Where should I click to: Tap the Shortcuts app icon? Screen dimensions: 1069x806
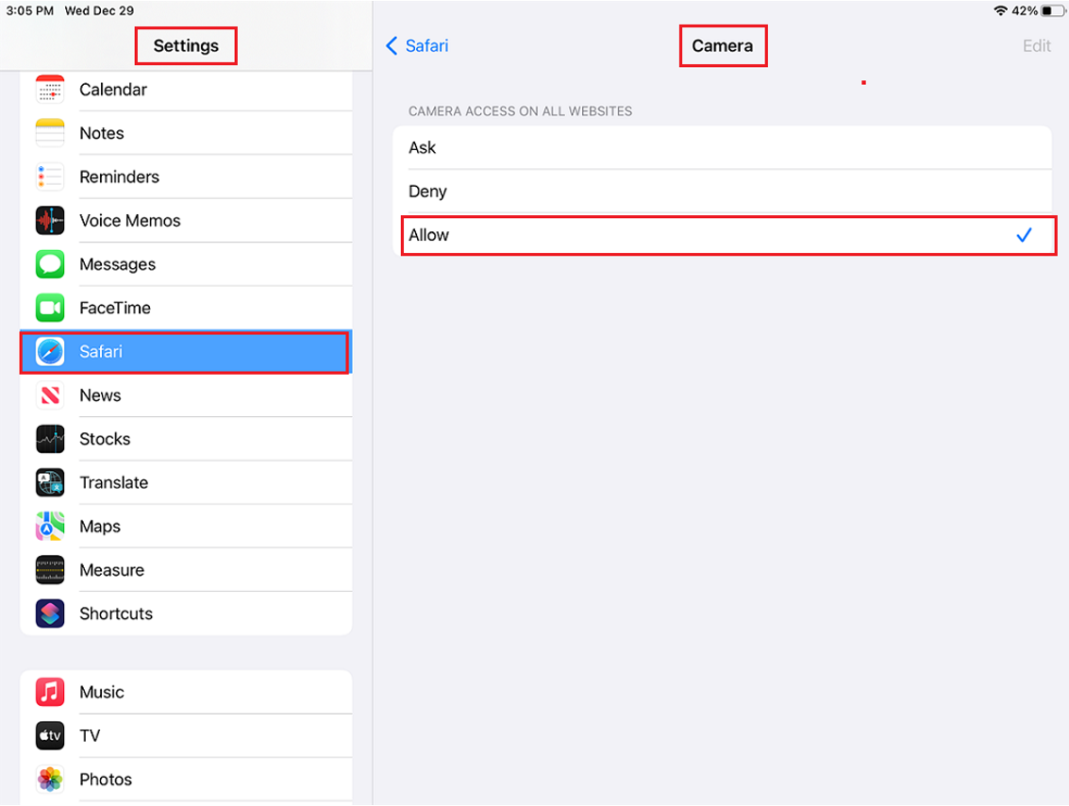click(49, 613)
